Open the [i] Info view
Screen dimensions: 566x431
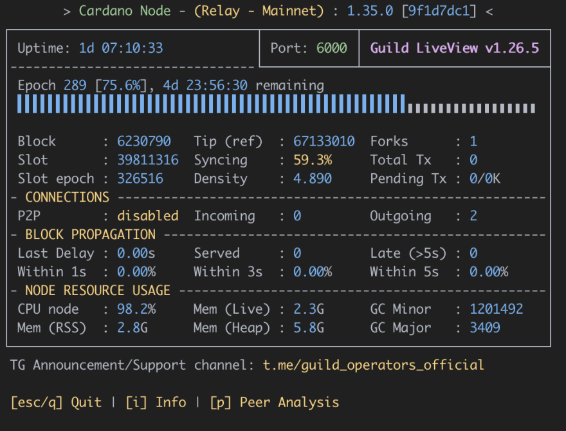point(156,402)
